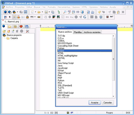Open the Ayuda menu

pos(113,7)
